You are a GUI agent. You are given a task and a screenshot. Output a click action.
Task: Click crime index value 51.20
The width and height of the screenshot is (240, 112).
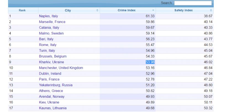[150, 85]
